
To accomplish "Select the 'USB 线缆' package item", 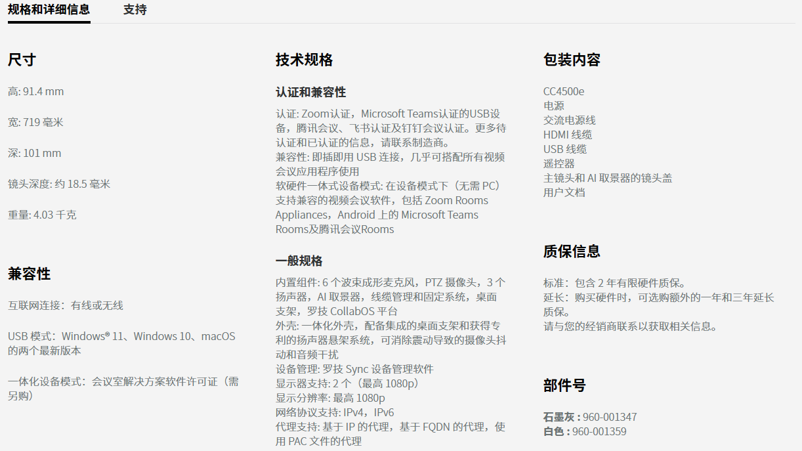I will click(x=565, y=150).
